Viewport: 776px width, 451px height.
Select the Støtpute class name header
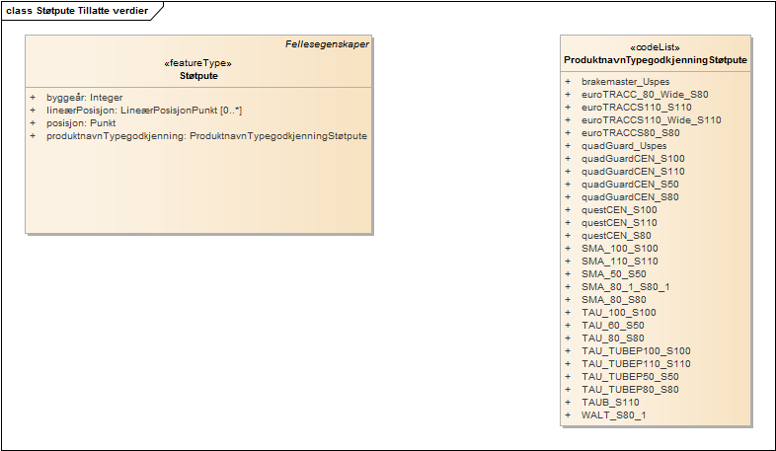tap(198, 75)
